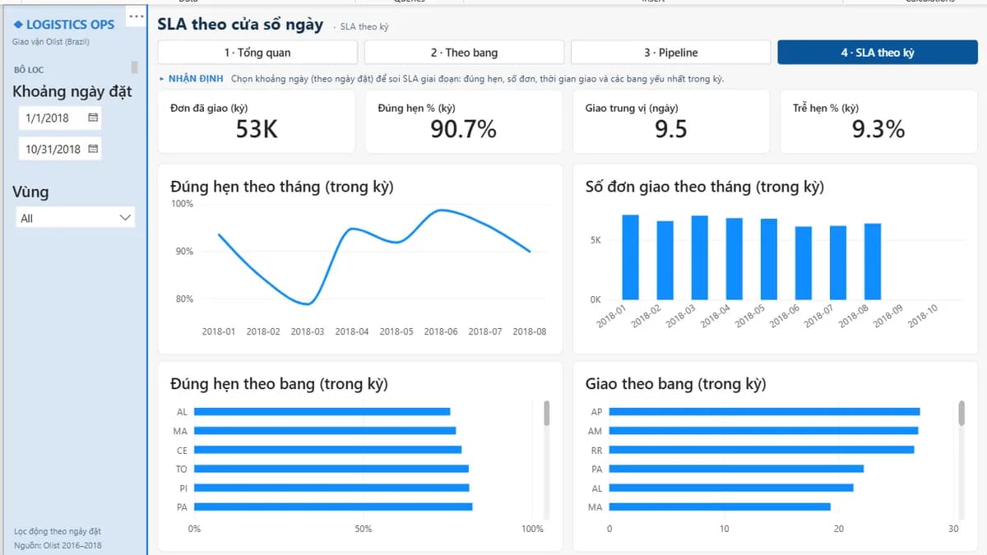Select the AP bar in Giao theo bang
The width and height of the screenshot is (987, 555).
[x=764, y=411]
